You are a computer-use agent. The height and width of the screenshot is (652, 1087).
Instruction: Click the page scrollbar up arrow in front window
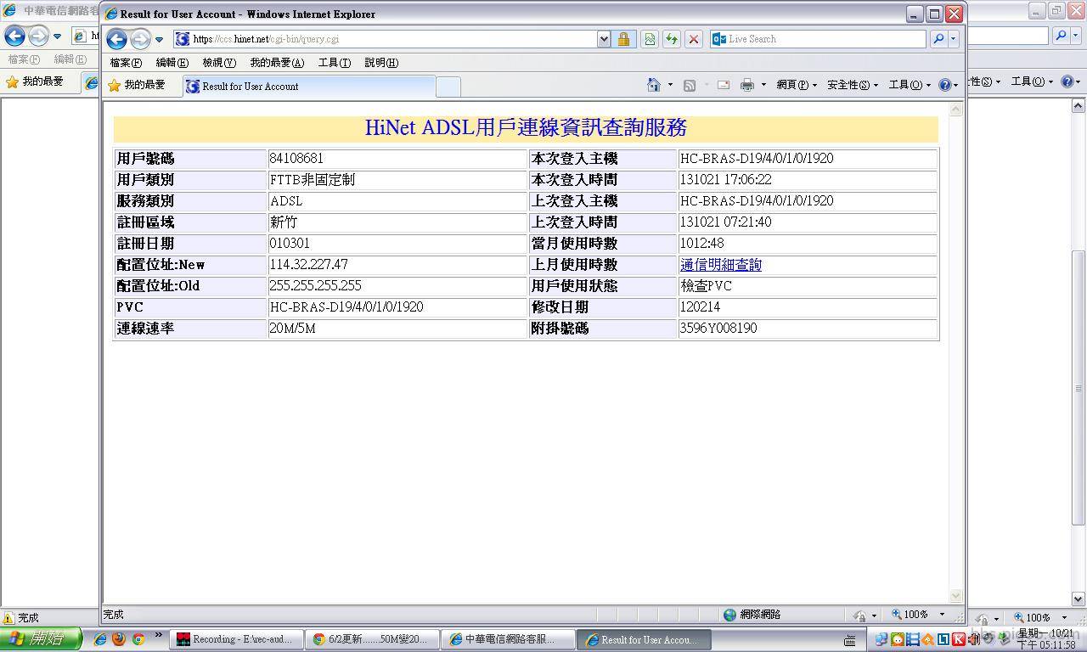click(x=956, y=110)
